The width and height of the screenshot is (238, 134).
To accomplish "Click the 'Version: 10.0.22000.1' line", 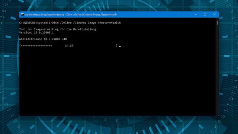I will (x=36, y=32).
